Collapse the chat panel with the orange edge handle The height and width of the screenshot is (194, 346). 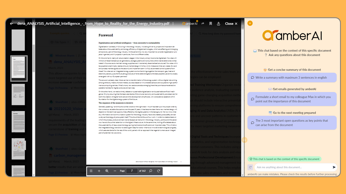click(x=244, y=140)
